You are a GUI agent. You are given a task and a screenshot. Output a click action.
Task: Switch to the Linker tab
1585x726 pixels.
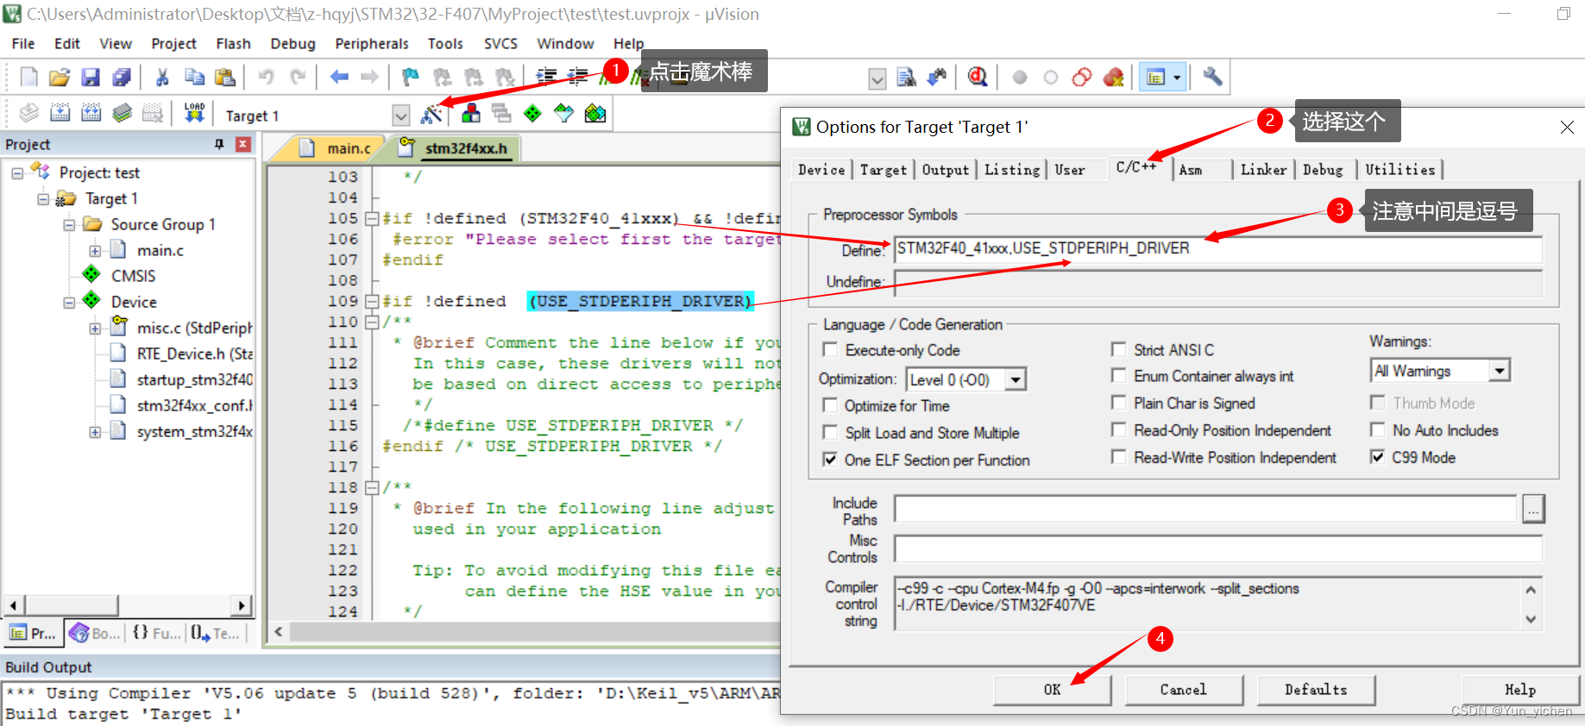tap(1263, 170)
